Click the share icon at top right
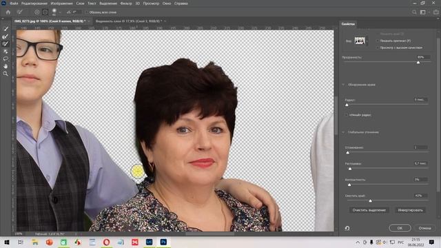Image resolution: width=441 pixels, height=248 pixels. [436, 12]
